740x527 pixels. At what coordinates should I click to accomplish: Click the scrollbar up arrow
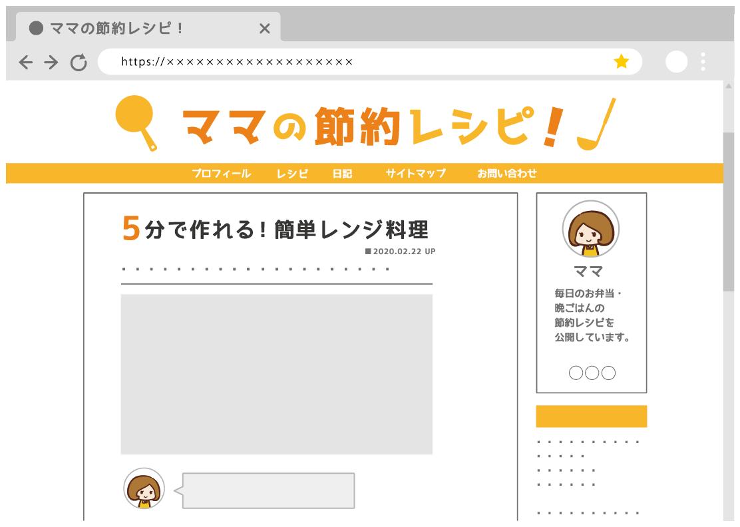point(729,87)
